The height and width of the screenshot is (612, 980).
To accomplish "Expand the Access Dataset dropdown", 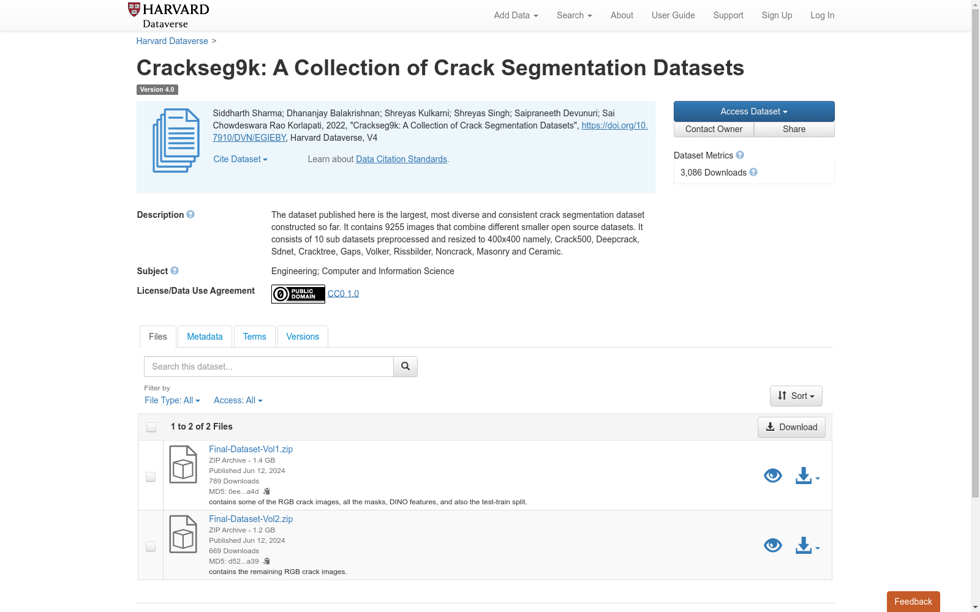I will [x=754, y=111].
